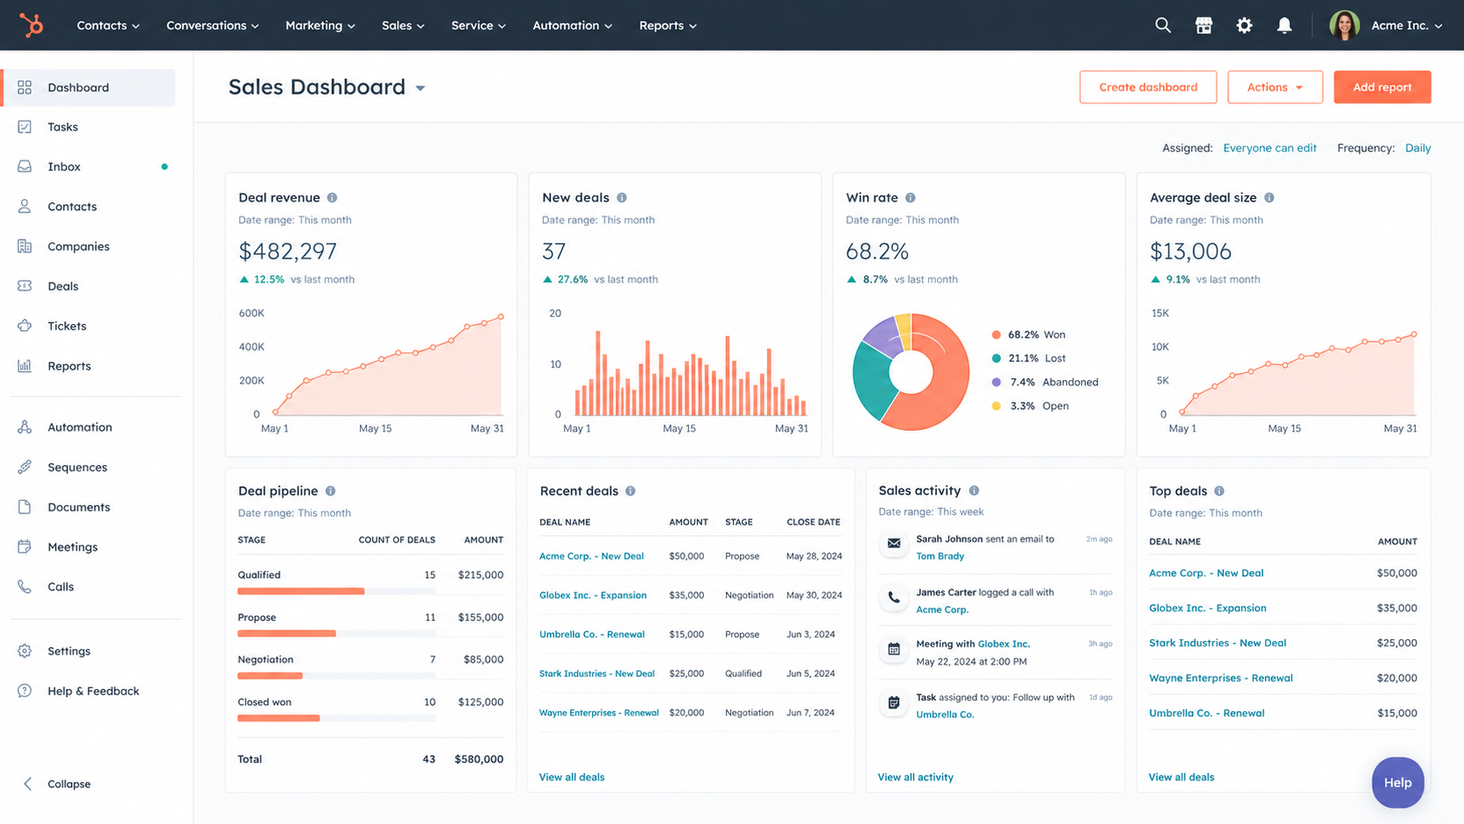Click the info icon beside Recent deals
The width and height of the screenshot is (1464, 824).
pos(630,491)
